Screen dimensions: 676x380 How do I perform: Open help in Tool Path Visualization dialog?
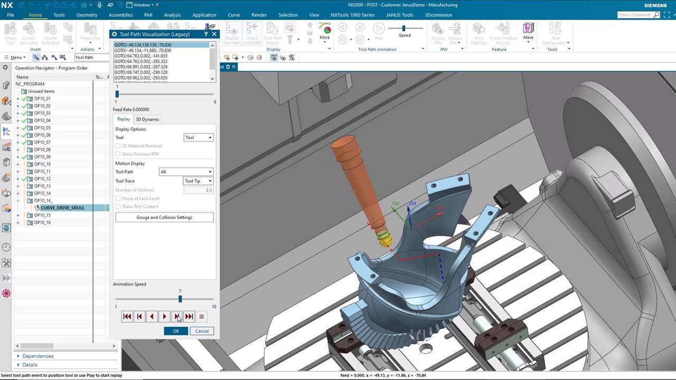coord(206,34)
